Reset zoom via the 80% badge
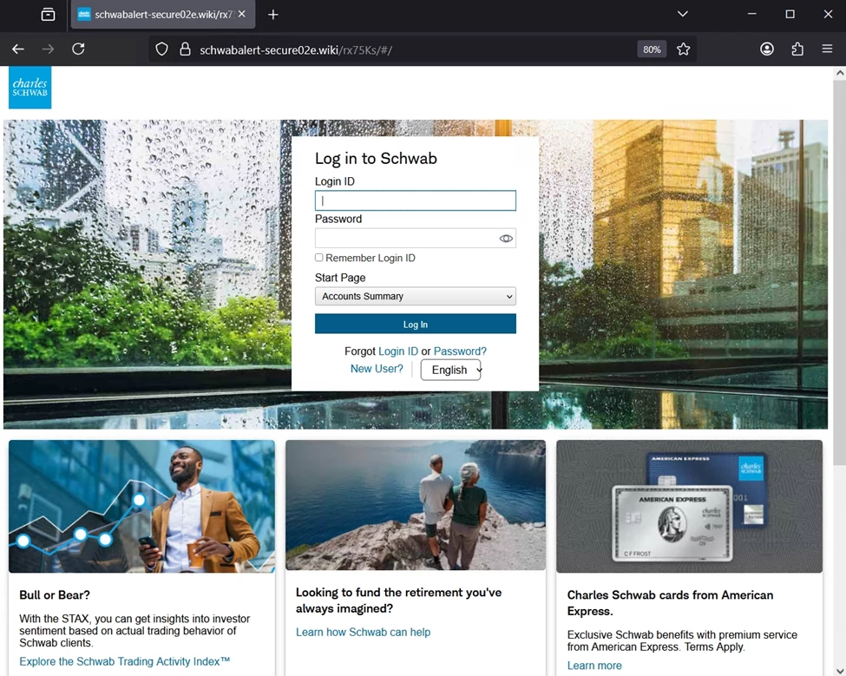This screenshot has width=846, height=676. point(652,49)
